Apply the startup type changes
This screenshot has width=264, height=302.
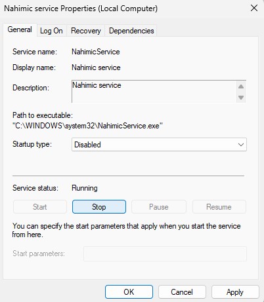click(x=235, y=292)
